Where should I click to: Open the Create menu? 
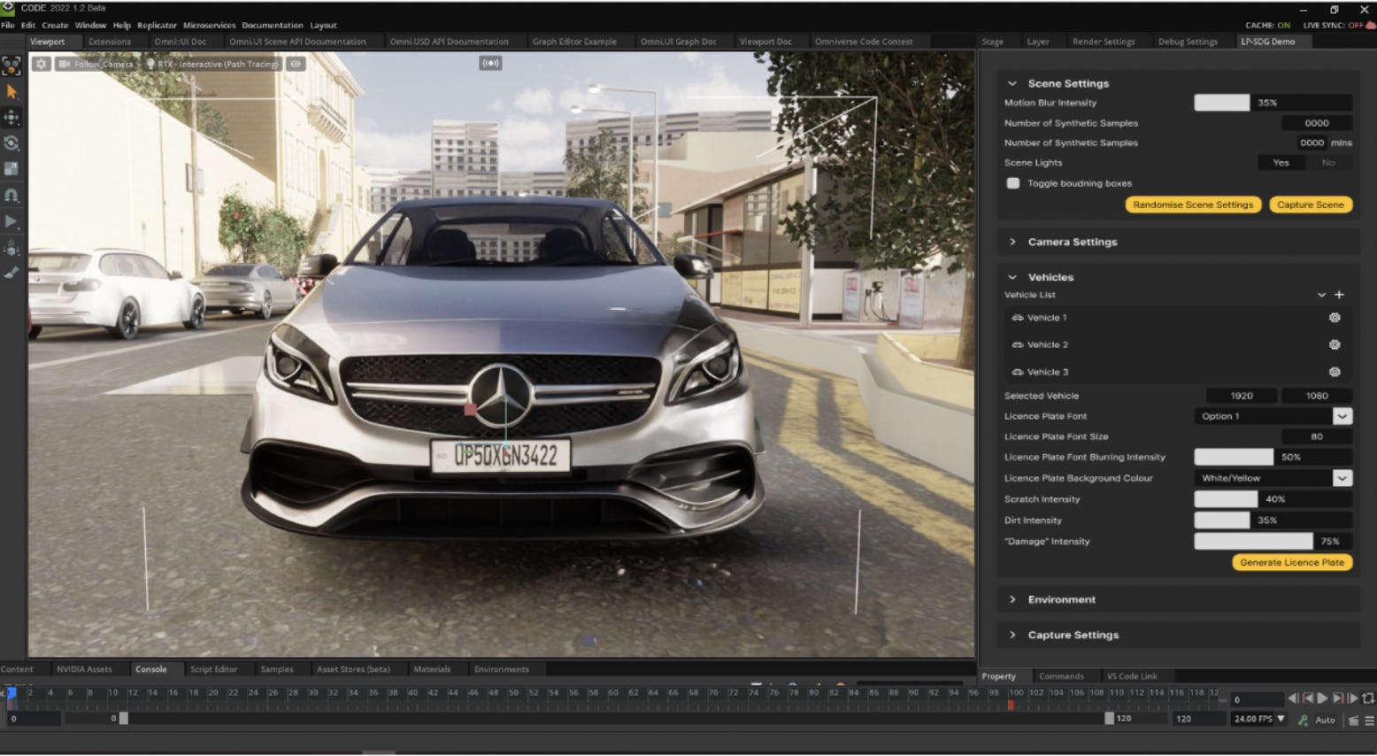[x=55, y=25]
